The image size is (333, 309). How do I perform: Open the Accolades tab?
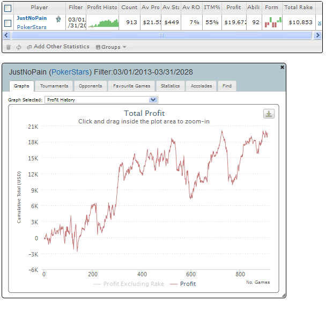click(201, 86)
